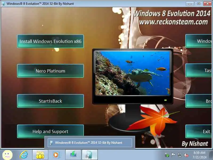Open Action Center flag tray icon

(x=173, y=155)
